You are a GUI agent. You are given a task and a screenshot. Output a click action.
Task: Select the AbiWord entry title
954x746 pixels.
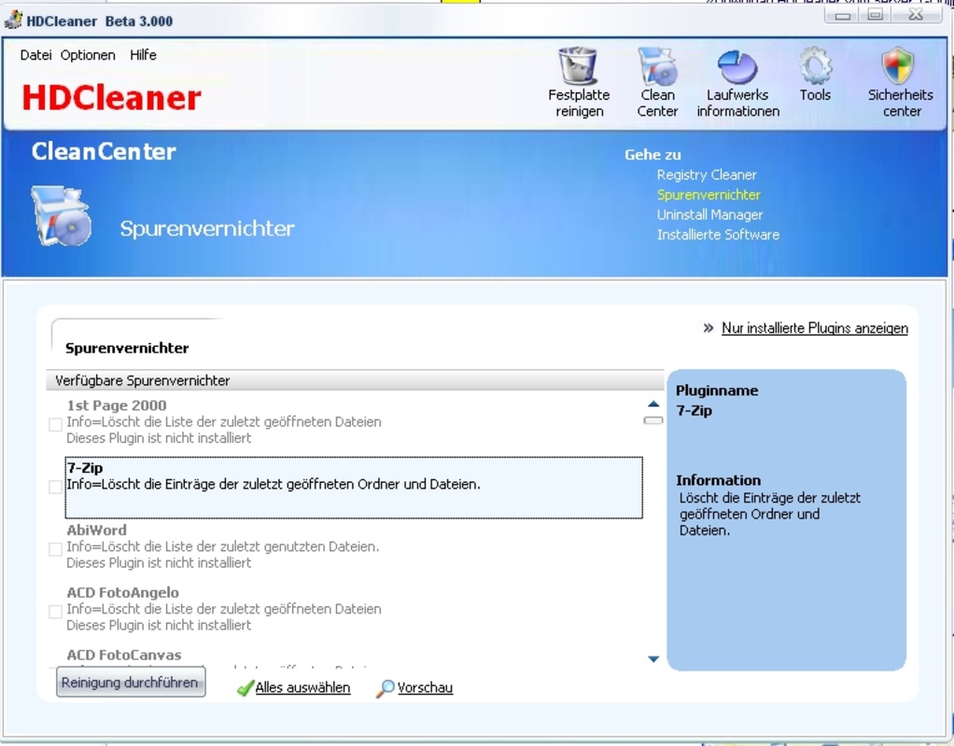96,531
